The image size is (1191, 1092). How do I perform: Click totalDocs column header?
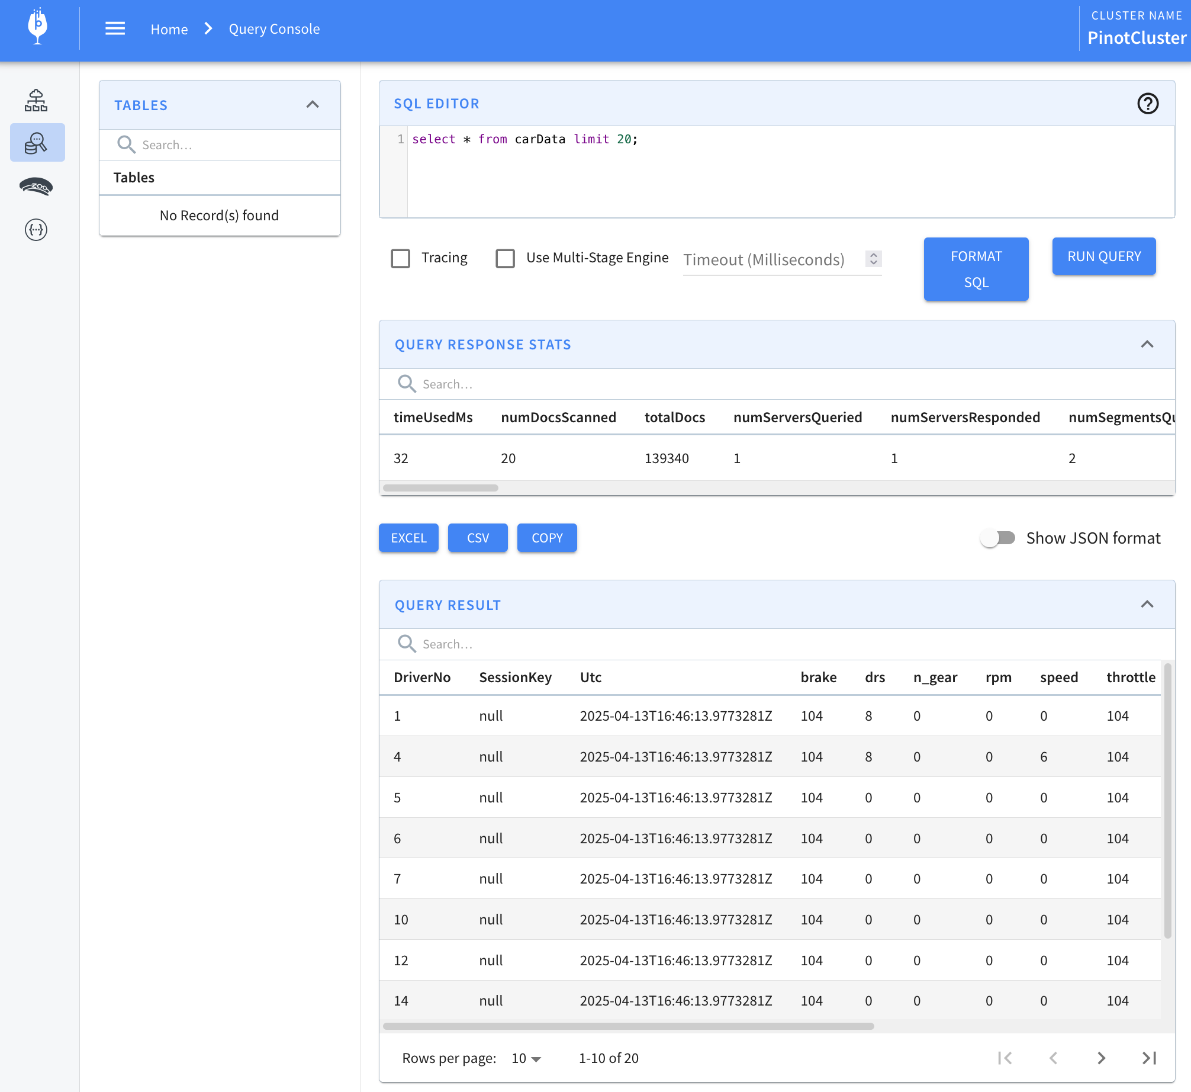tap(675, 417)
